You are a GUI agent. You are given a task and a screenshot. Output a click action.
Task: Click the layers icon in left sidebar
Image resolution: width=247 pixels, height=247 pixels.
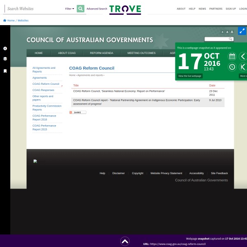5,59
